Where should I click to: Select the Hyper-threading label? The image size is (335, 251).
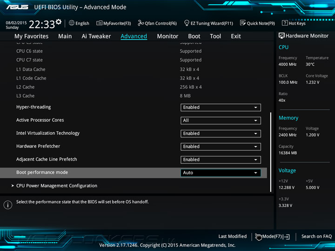click(x=33, y=107)
